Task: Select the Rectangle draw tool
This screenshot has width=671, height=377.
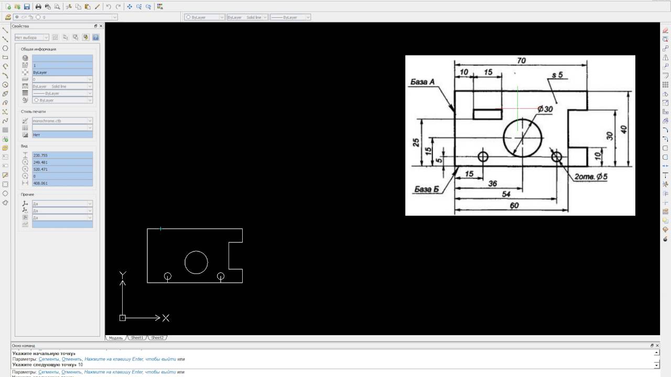Action: point(5,57)
